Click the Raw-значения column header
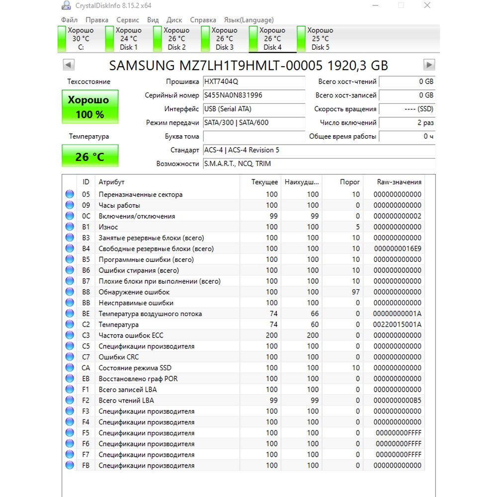Image resolution: width=497 pixels, height=497 pixels. 399,182
